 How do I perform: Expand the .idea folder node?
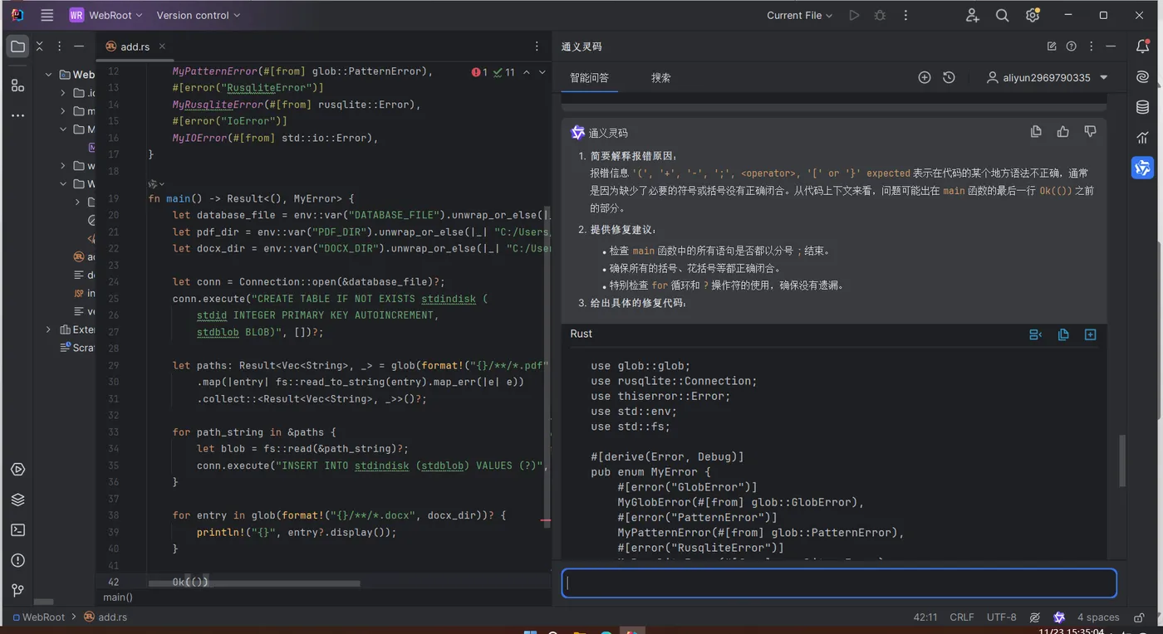click(63, 93)
